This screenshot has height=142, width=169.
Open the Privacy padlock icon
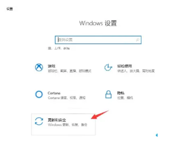pyautogui.click(x=108, y=94)
